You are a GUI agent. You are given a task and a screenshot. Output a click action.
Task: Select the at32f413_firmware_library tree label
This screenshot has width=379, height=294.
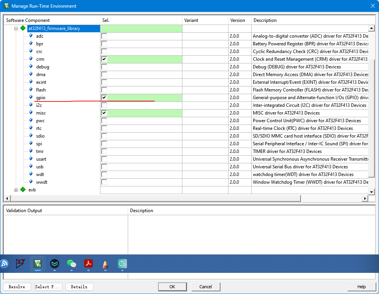54,28
